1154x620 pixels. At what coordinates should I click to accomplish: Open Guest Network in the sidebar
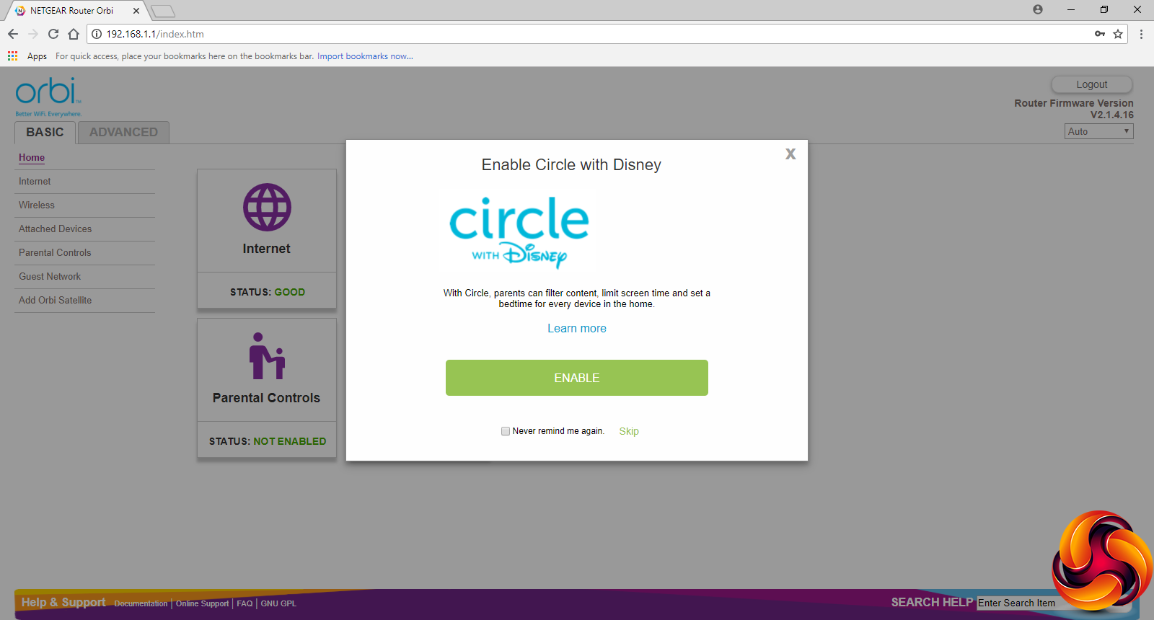tap(50, 277)
